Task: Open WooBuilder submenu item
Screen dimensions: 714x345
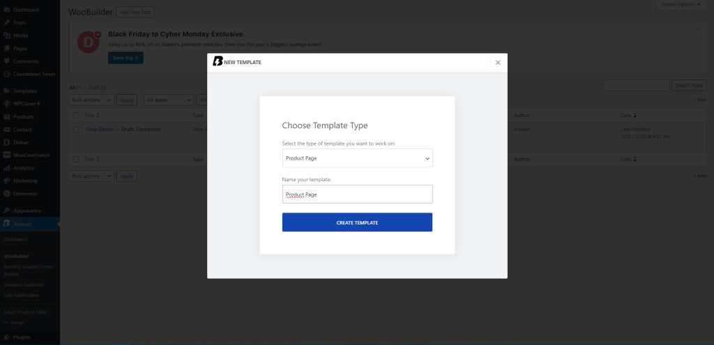Action: click(x=16, y=256)
